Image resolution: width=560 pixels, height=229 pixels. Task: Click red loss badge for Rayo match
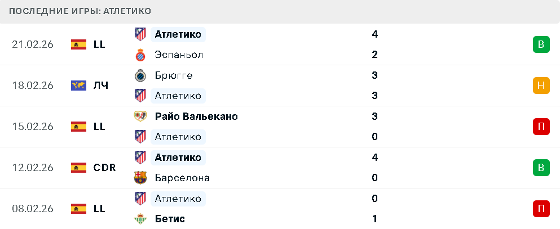(x=541, y=127)
